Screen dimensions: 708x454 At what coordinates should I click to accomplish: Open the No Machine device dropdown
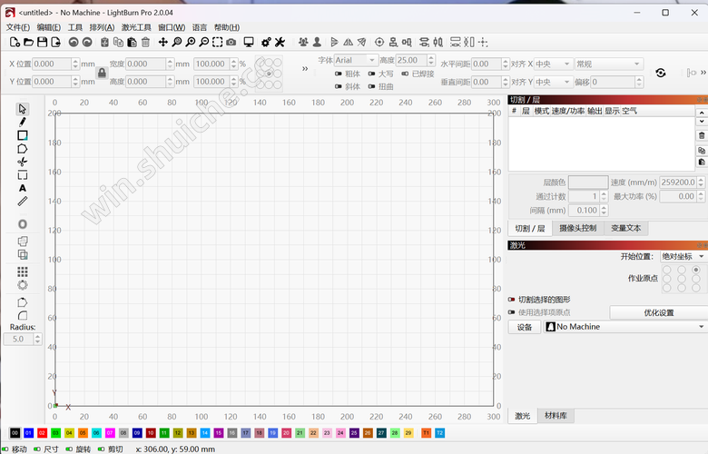click(x=624, y=327)
